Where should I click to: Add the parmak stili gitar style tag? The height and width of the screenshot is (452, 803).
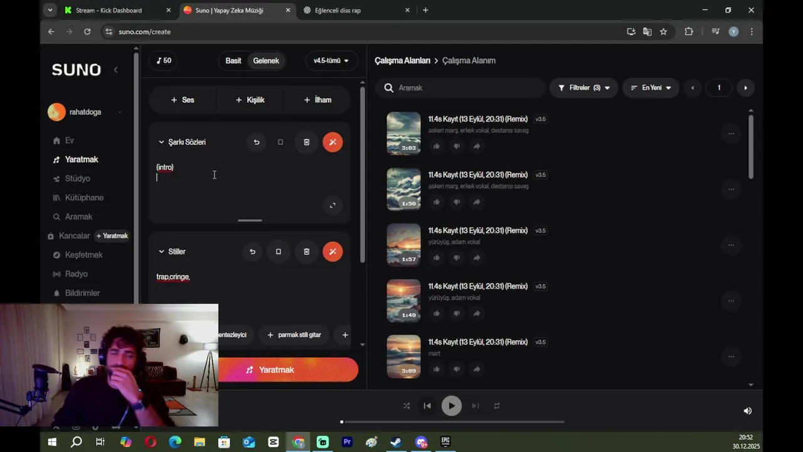294,335
